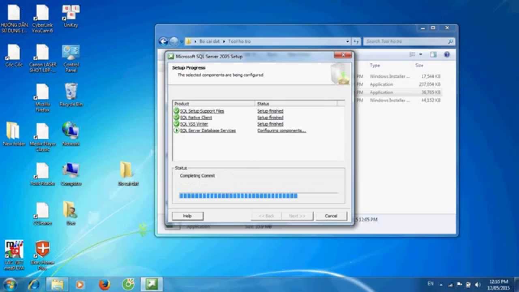Click the Status column header in Setup

point(296,103)
